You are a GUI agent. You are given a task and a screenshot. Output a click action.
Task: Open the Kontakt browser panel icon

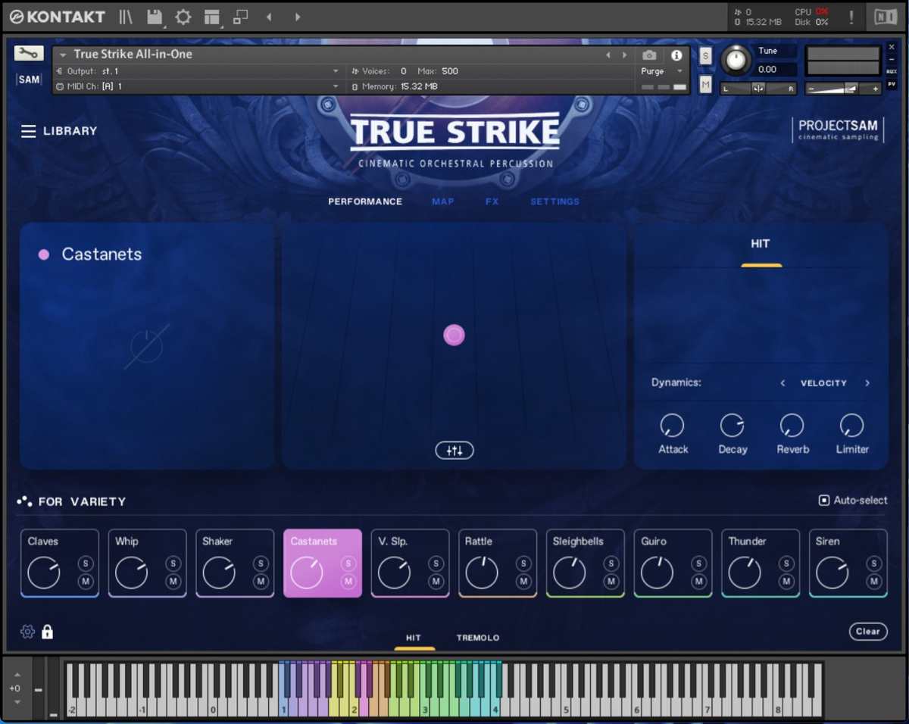126,17
